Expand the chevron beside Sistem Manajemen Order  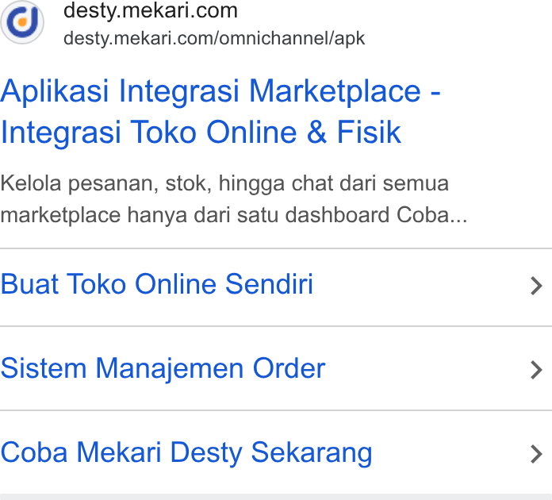[536, 370]
